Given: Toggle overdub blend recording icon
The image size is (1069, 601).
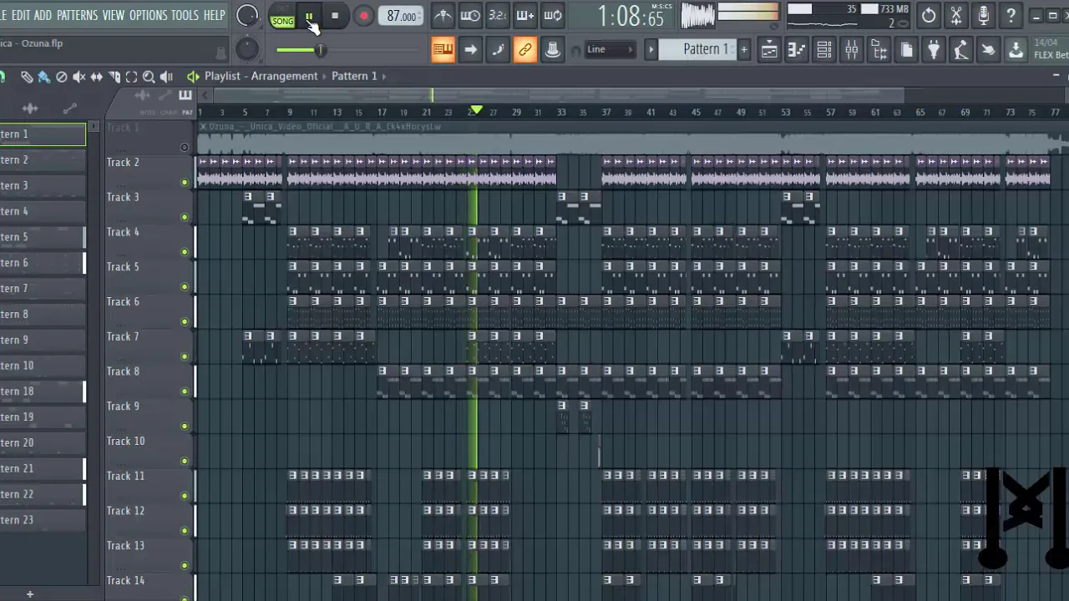Looking at the screenshot, I should pos(525,15).
